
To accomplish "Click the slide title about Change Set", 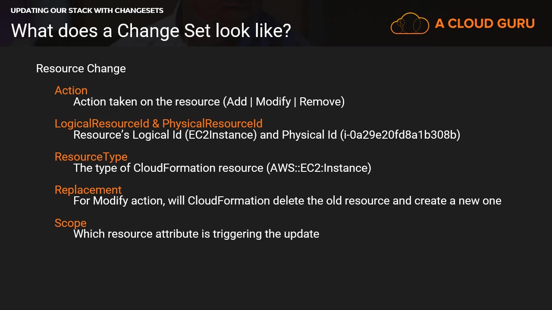I will (151, 31).
